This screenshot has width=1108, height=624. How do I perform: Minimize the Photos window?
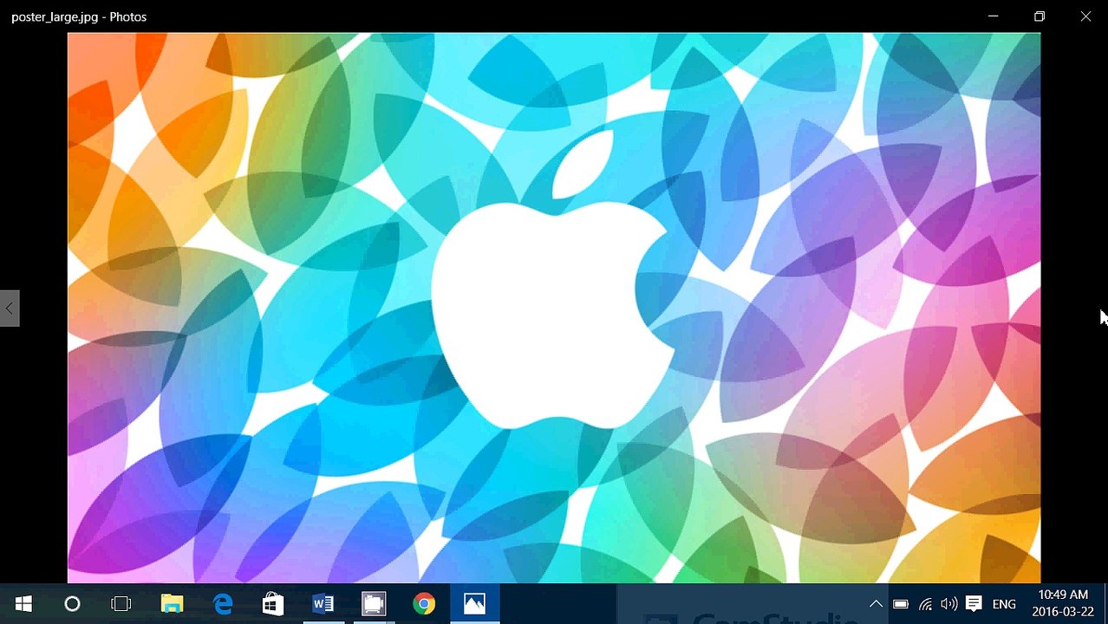(x=994, y=16)
